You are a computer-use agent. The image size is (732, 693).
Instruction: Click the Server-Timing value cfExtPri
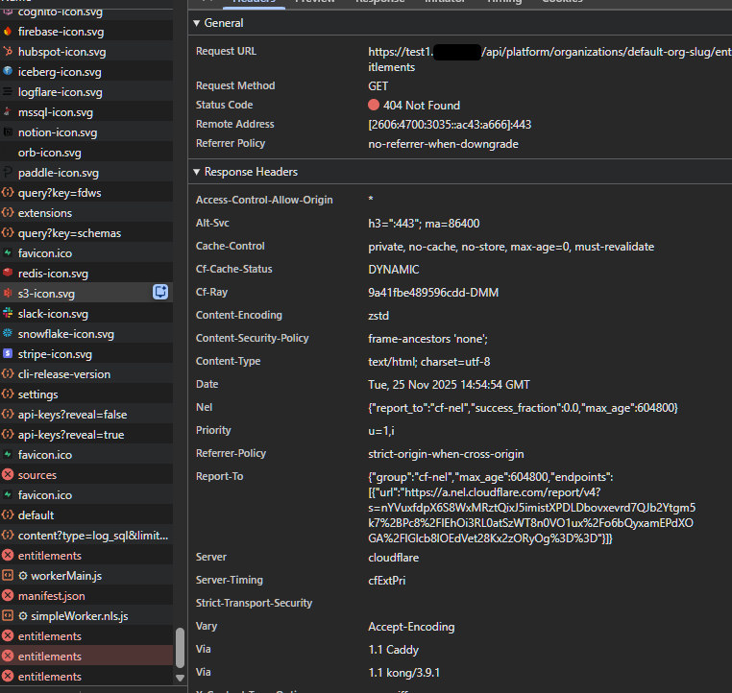click(386, 581)
